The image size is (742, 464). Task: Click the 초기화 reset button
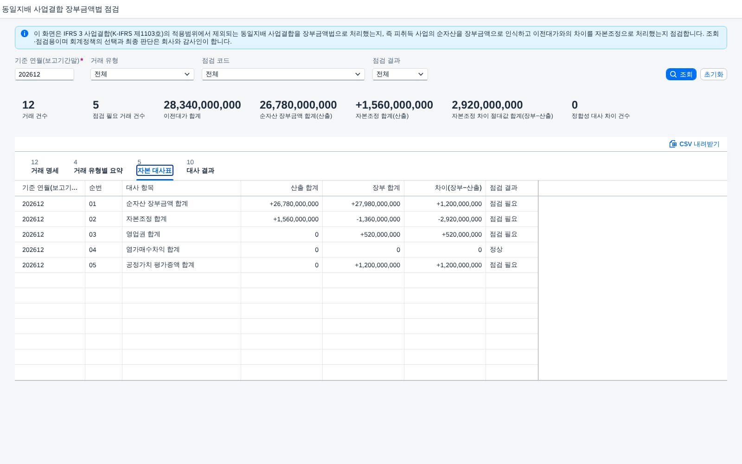[x=713, y=74]
